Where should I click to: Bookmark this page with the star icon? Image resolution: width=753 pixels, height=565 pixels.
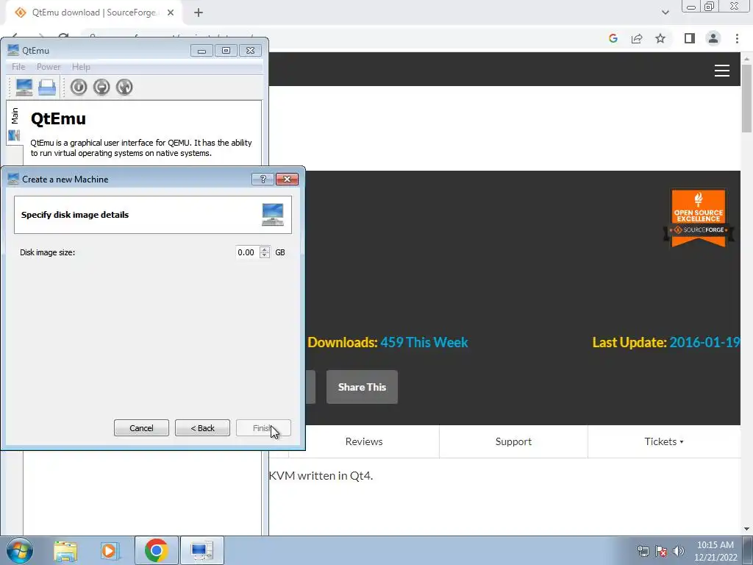click(x=660, y=38)
